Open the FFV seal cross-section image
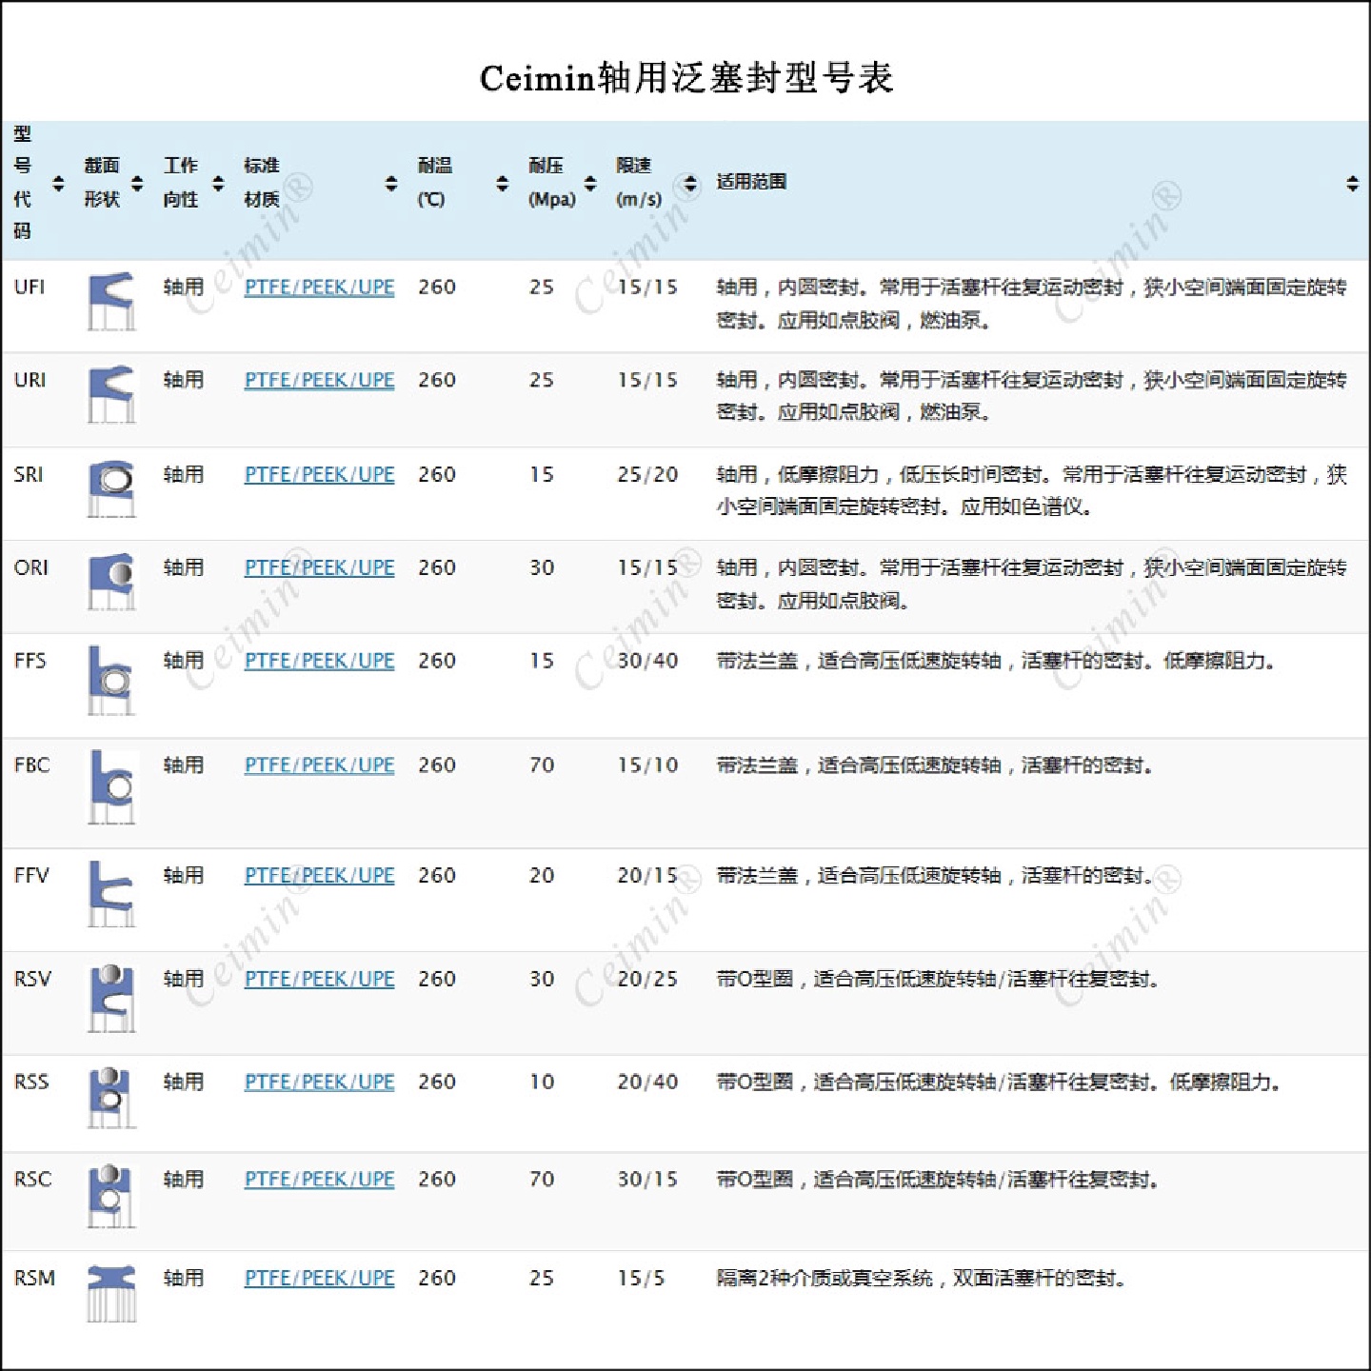The image size is (1371, 1371). pyautogui.click(x=112, y=893)
